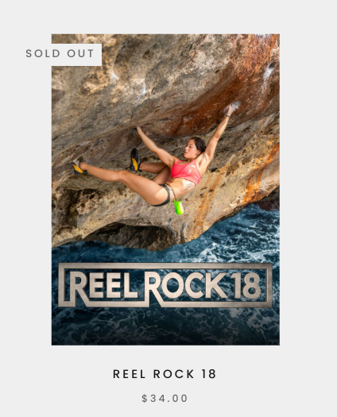Open the Reel Rock 18 product image
The width and height of the screenshot is (337, 417).
[165, 190]
